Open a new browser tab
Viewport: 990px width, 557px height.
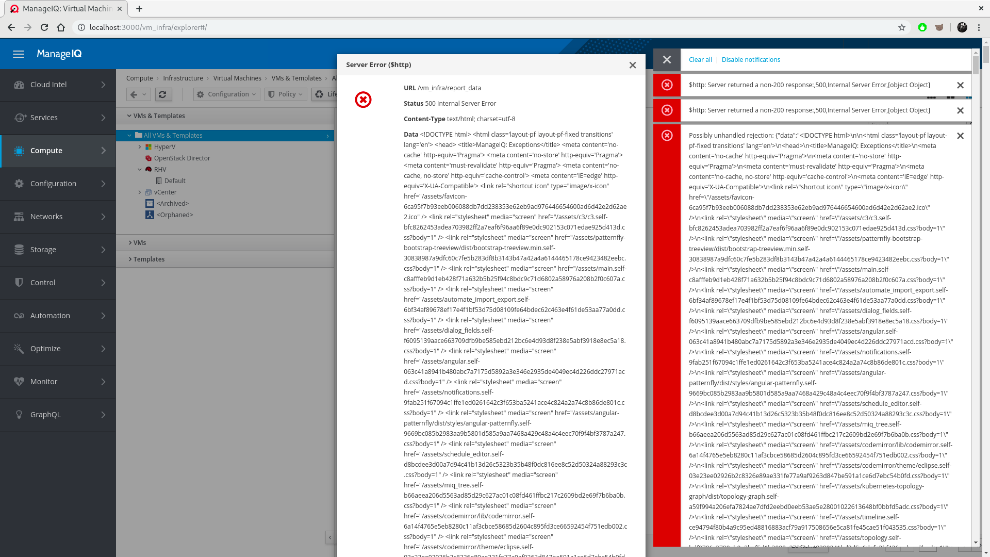(139, 9)
